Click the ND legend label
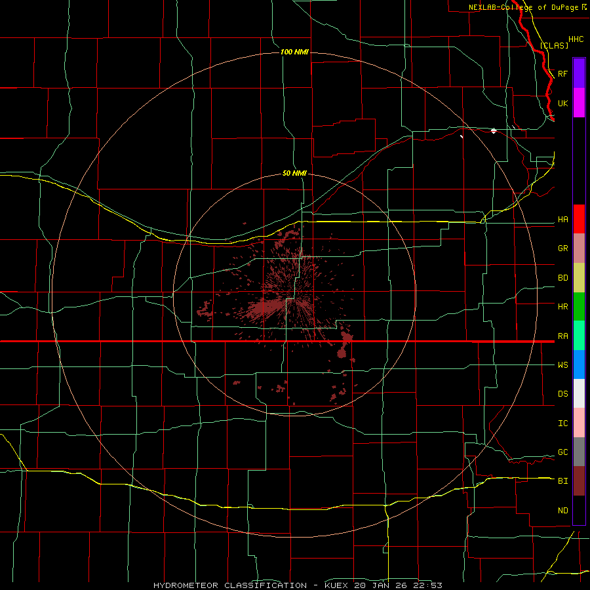Viewport: 590px width, 590px height. pos(563,510)
